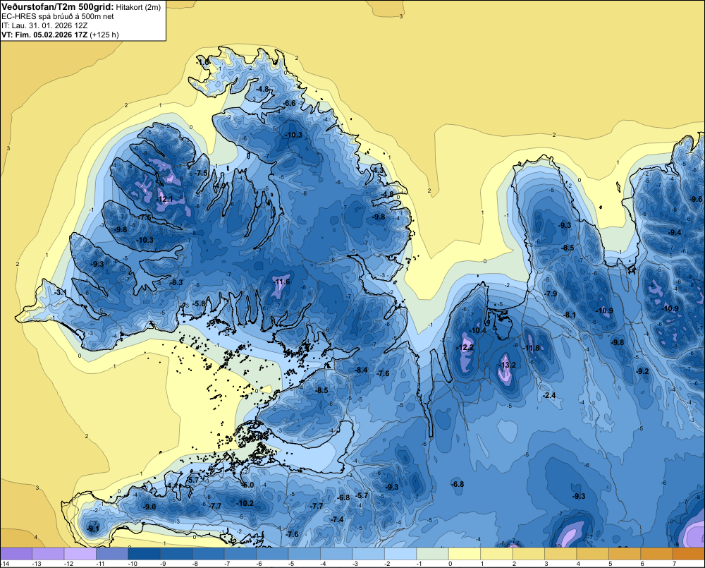Click the -9.6 temperature value on map
The height and width of the screenshot is (568, 705).
pos(696,200)
